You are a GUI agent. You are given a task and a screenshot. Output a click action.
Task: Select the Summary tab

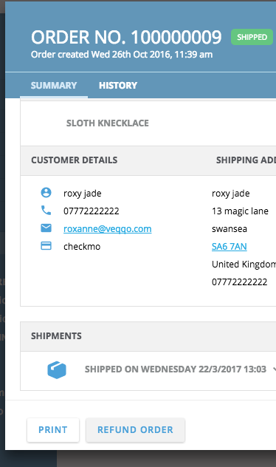[x=54, y=86]
